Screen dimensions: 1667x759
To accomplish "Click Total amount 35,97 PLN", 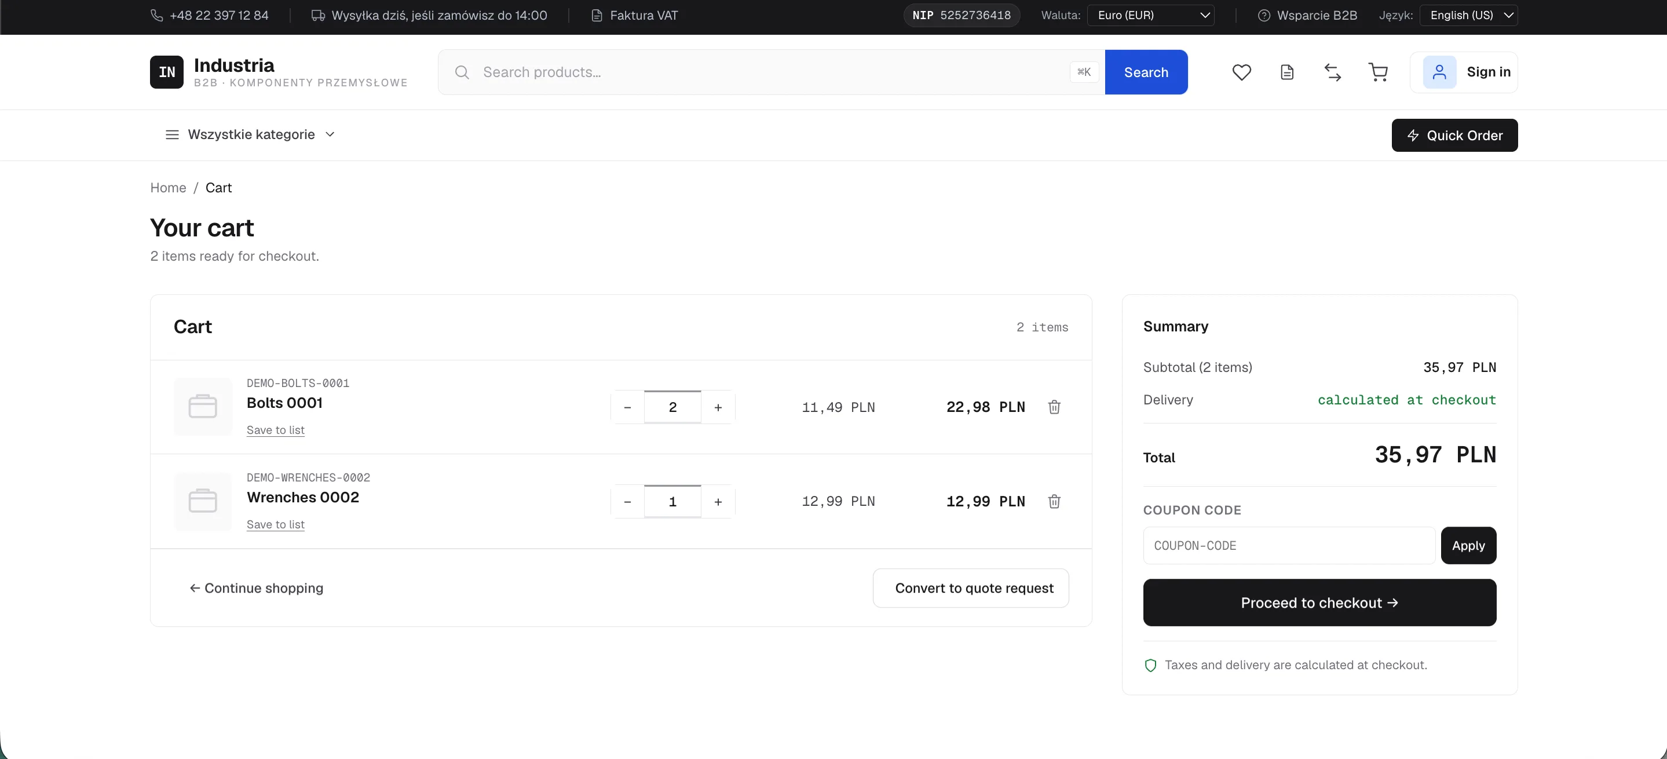I will pyautogui.click(x=1435, y=455).
